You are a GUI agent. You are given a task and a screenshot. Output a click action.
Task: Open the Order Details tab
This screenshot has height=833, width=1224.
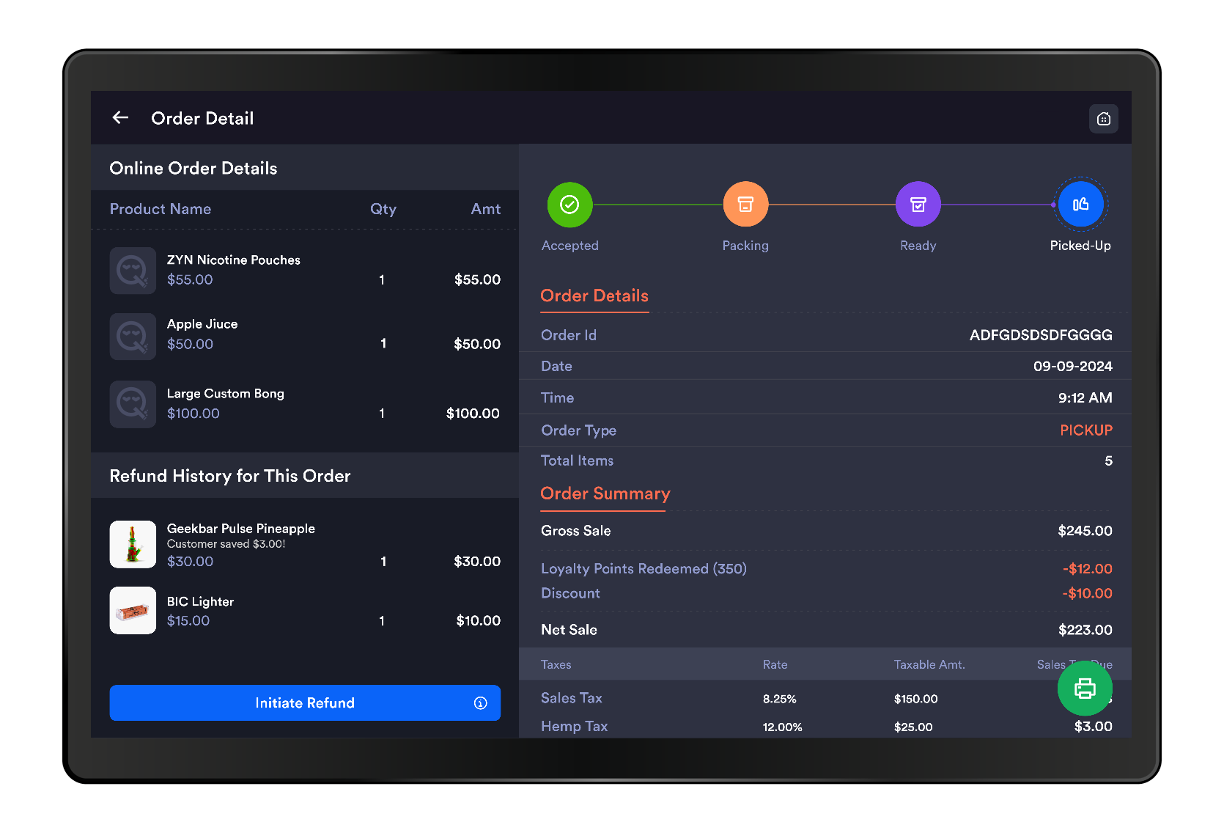click(x=594, y=296)
